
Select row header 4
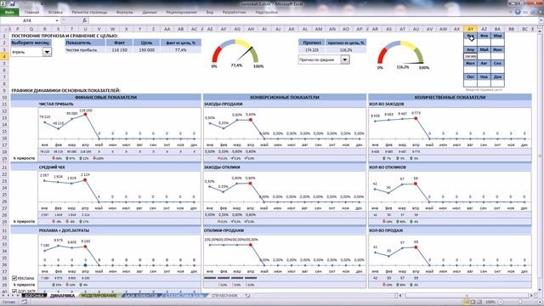point(4,56)
